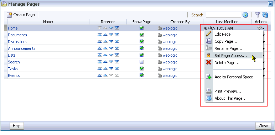Click inside the Search text field
Screen dimensions: 275x135
click(x=223, y=15)
